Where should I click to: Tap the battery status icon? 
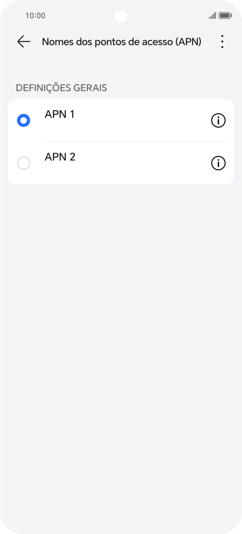click(x=225, y=16)
